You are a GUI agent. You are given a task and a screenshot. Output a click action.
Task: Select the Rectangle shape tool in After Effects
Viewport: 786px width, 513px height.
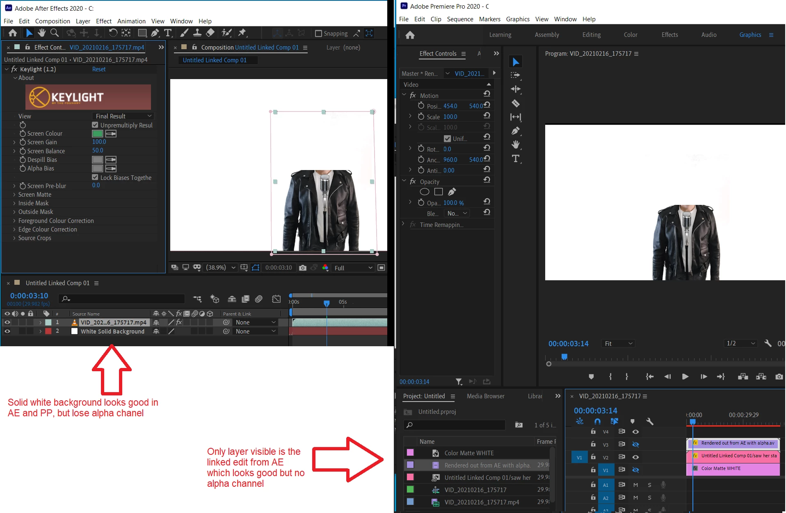click(x=142, y=33)
